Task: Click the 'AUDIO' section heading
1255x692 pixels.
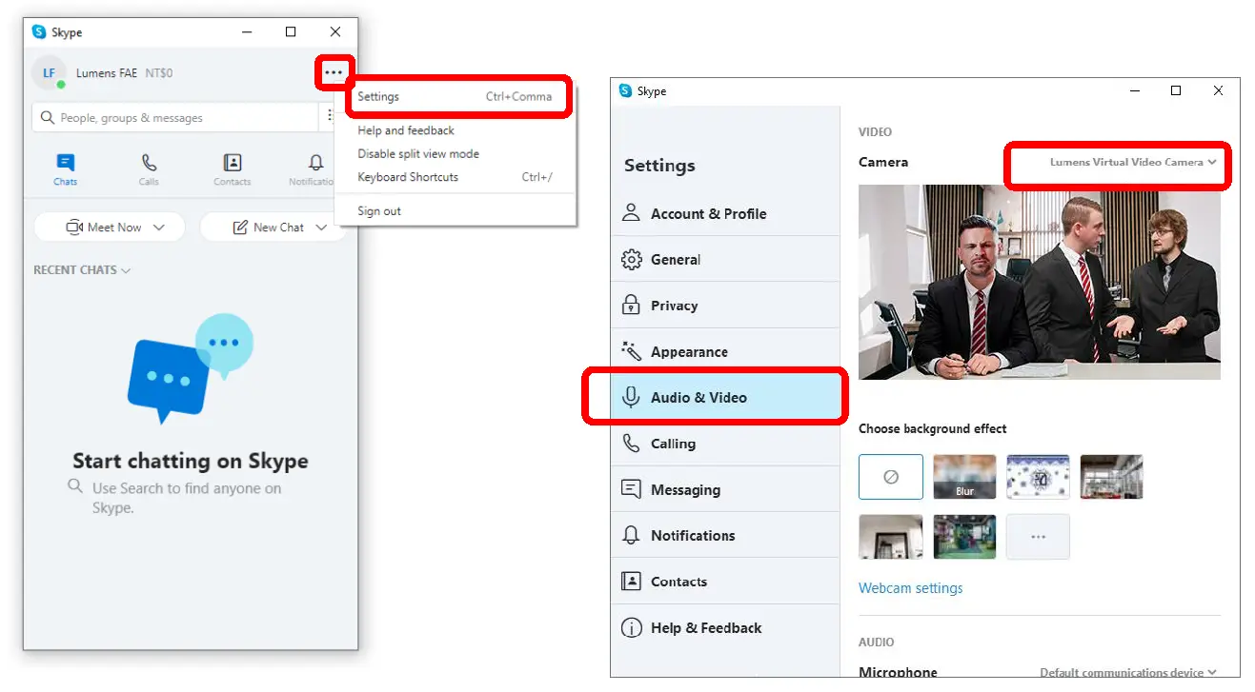Action: [876, 643]
